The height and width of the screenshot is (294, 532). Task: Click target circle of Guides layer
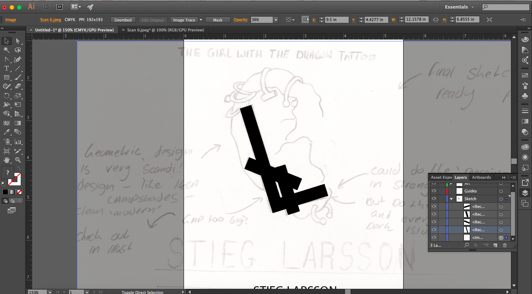point(501,191)
